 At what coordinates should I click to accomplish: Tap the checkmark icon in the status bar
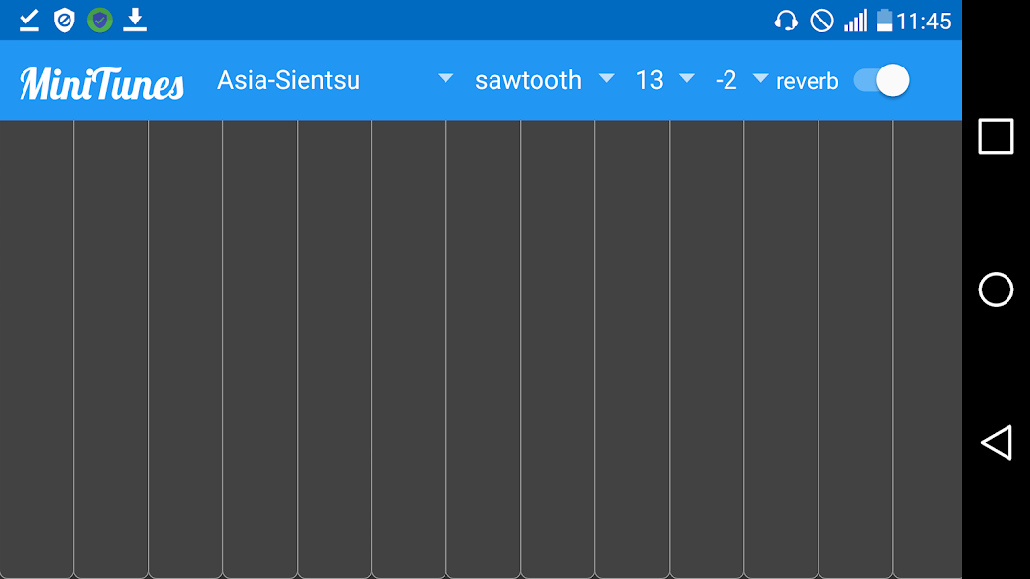(28, 19)
